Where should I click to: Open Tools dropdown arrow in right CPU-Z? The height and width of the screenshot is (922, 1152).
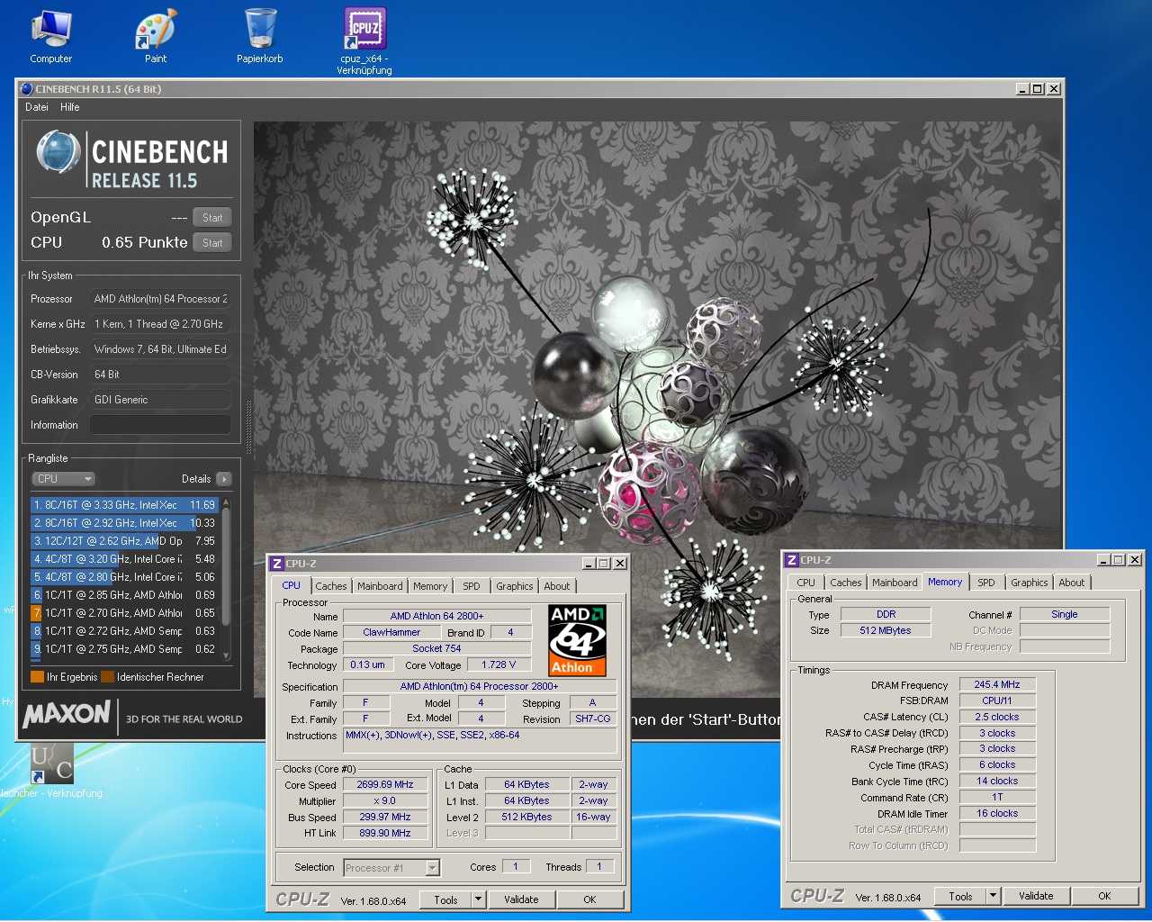point(994,896)
